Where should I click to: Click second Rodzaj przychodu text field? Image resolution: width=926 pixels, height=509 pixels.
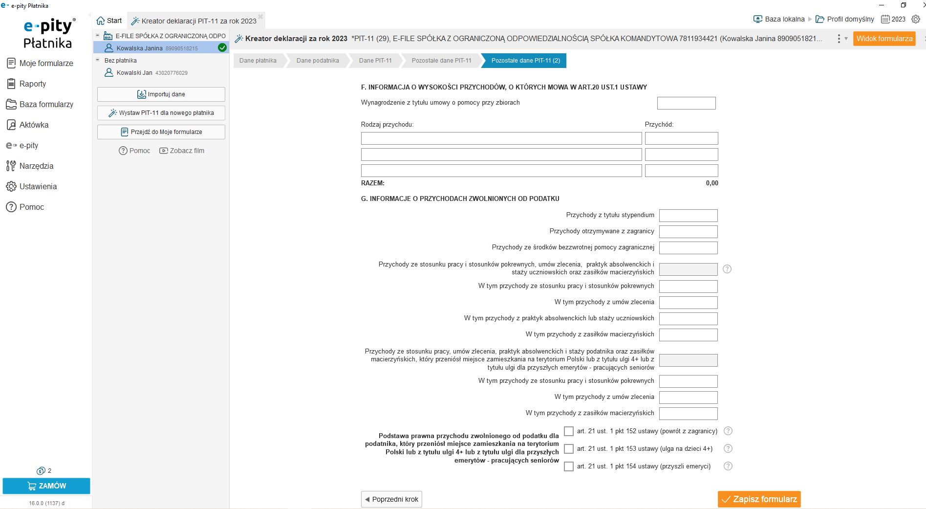pyautogui.click(x=501, y=155)
